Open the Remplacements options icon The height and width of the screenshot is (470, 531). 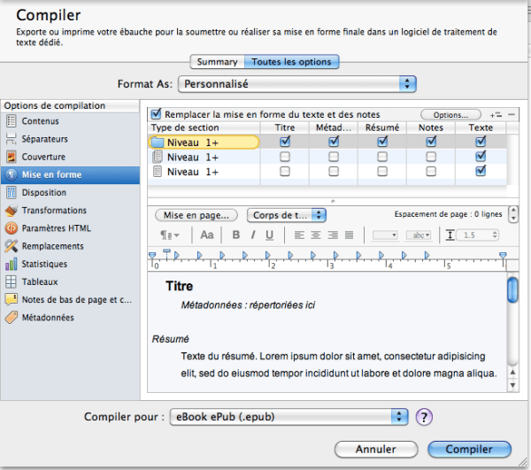tap(12, 246)
